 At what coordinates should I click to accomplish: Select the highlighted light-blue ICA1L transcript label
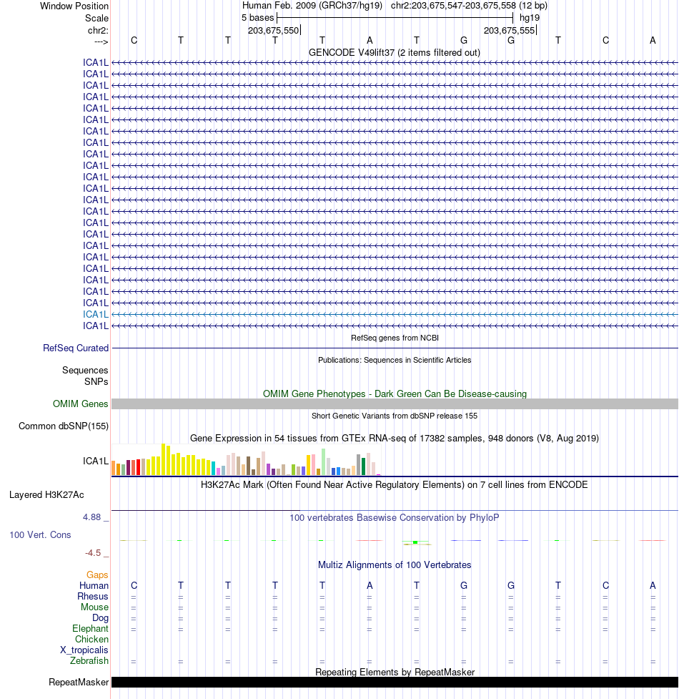pyautogui.click(x=96, y=314)
